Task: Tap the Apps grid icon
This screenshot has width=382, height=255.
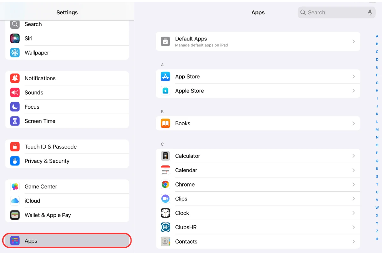Action: (x=15, y=241)
